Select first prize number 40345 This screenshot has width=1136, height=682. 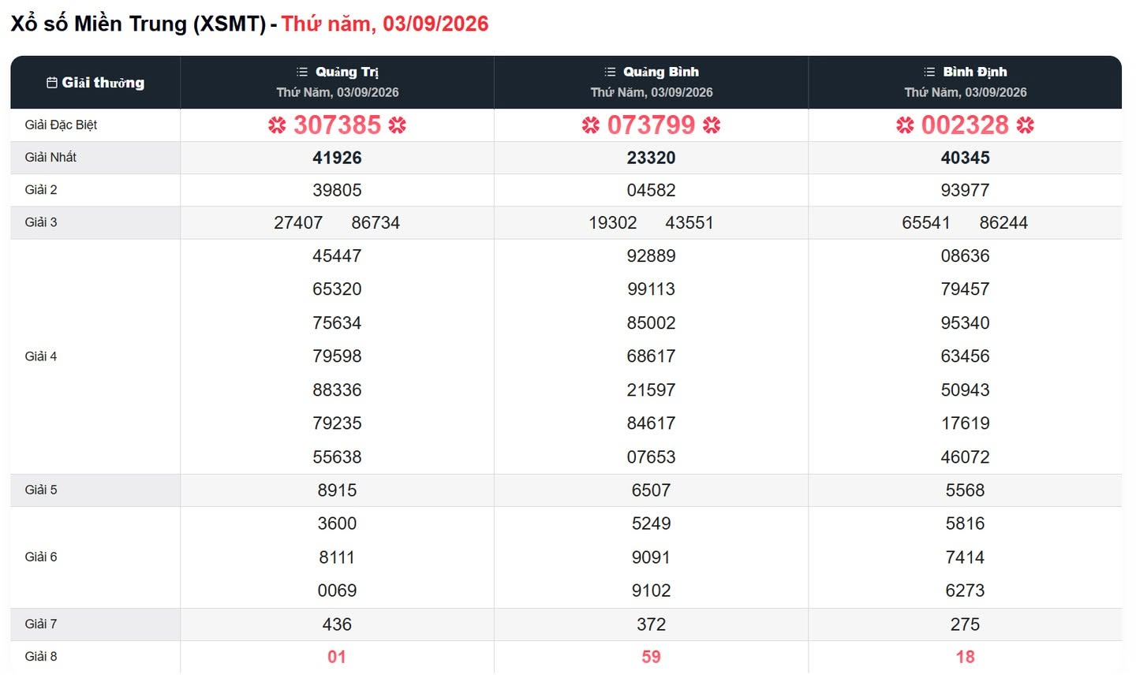coord(965,158)
